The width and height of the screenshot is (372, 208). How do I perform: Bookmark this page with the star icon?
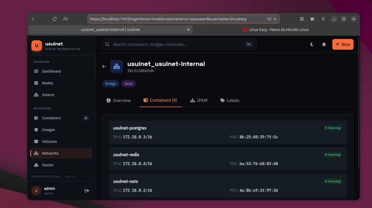point(275,19)
